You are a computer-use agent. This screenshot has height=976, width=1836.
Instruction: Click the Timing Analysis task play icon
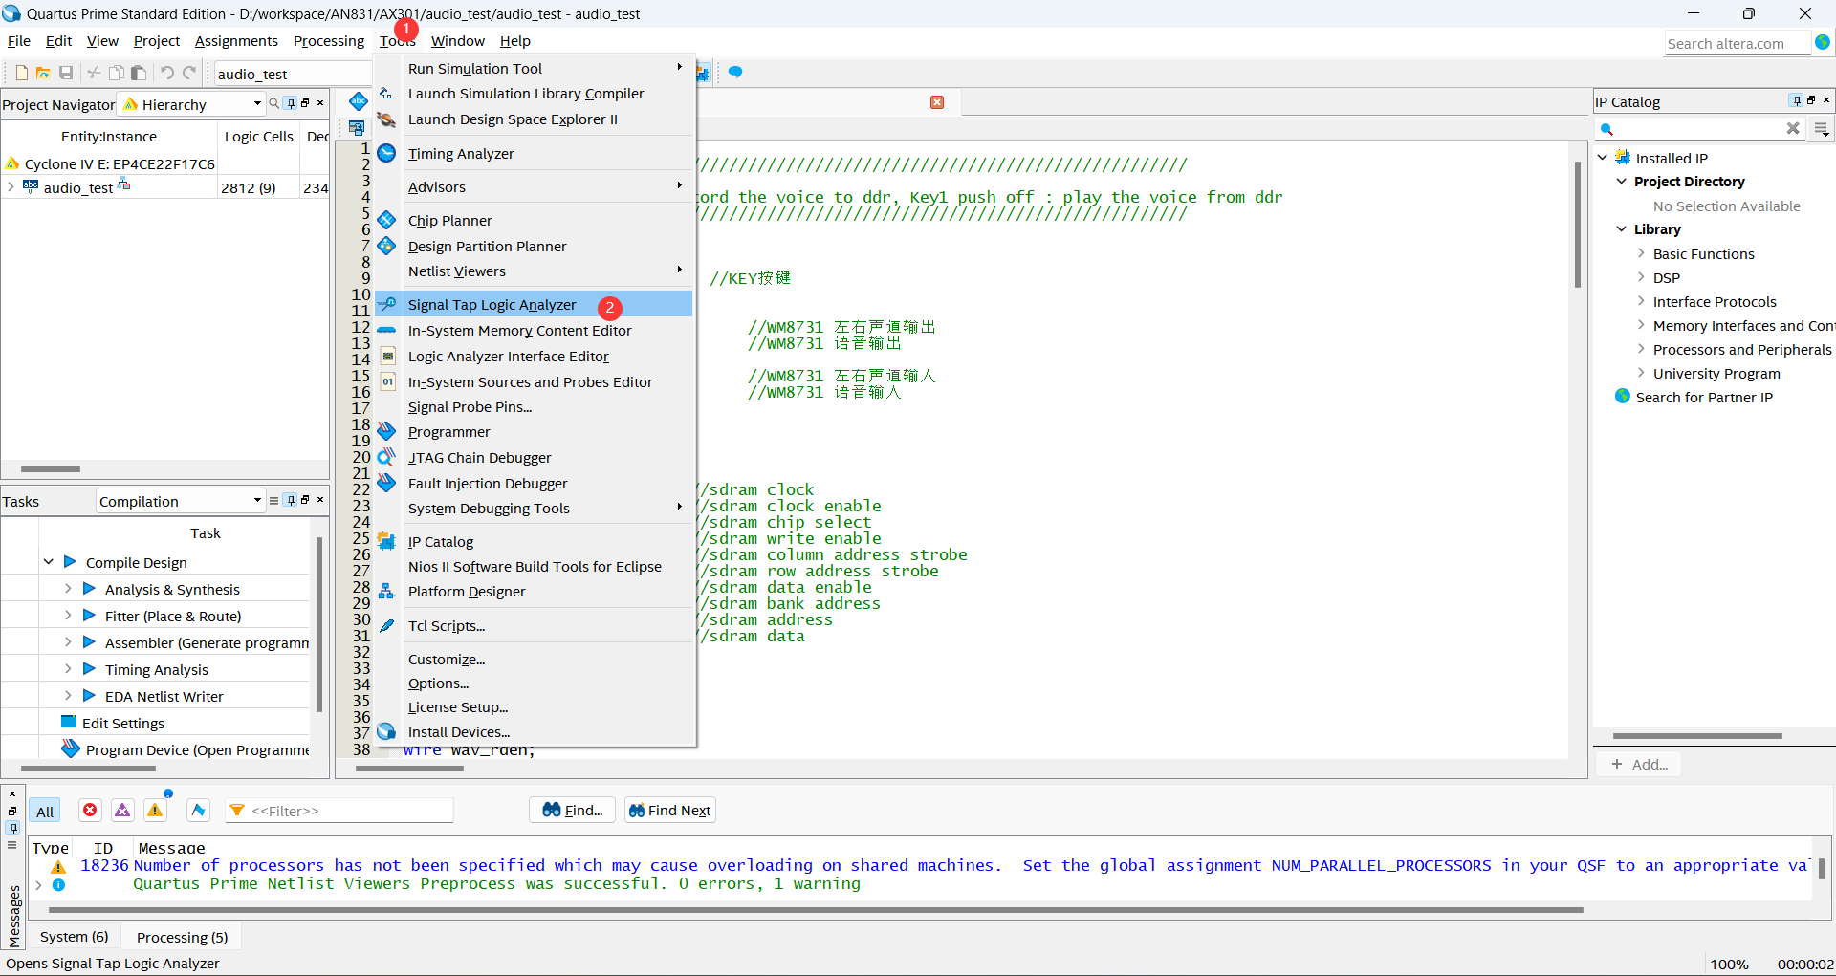click(x=89, y=669)
